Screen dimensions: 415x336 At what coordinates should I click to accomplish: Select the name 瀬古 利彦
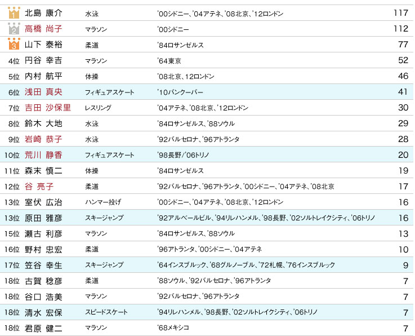43,233
